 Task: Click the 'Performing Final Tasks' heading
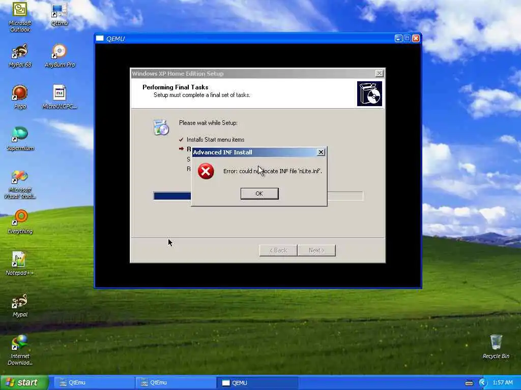176,87
